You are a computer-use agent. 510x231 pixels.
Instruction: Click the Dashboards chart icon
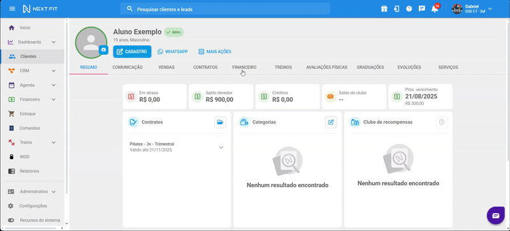[x=11, y=42]
